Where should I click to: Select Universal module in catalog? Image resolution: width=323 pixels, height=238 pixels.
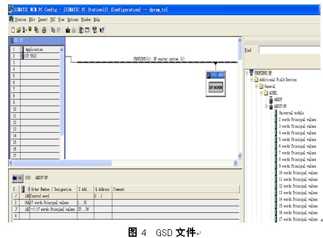(x=291, y=113)
